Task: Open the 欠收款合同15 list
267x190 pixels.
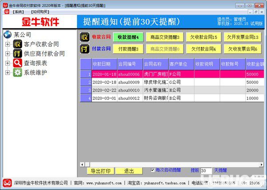Action: point(203,37)
